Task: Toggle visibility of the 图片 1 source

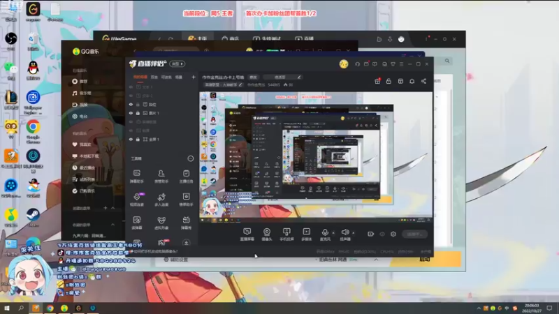Action: 131,113
